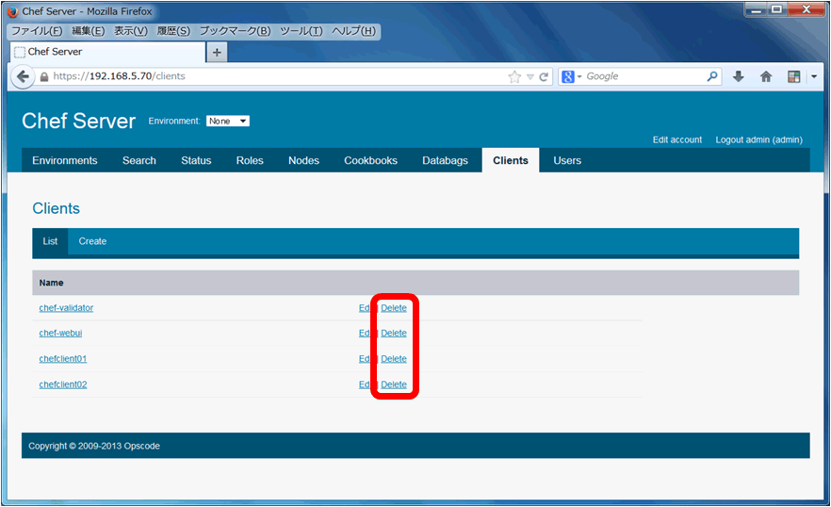Select the List sub-tab

(x=50, y=241)
